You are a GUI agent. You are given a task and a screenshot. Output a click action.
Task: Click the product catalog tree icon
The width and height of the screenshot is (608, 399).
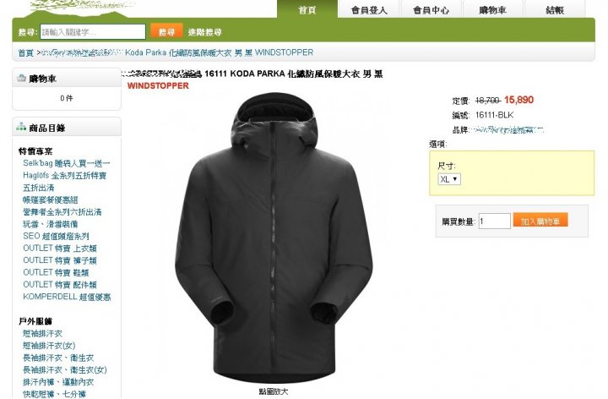tap(21, 127)
